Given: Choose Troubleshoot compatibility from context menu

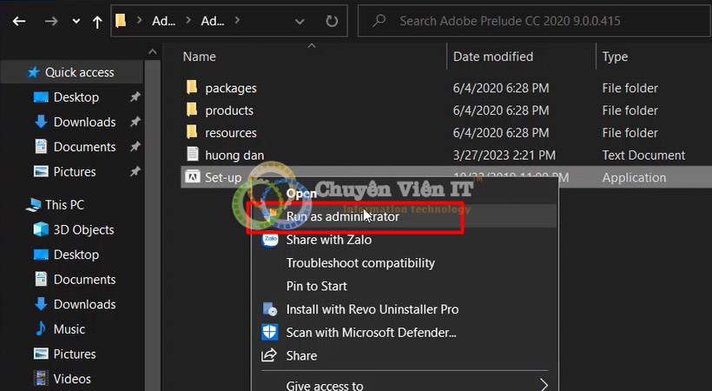Looking at the screenshot, I should (x=360, y=262).
